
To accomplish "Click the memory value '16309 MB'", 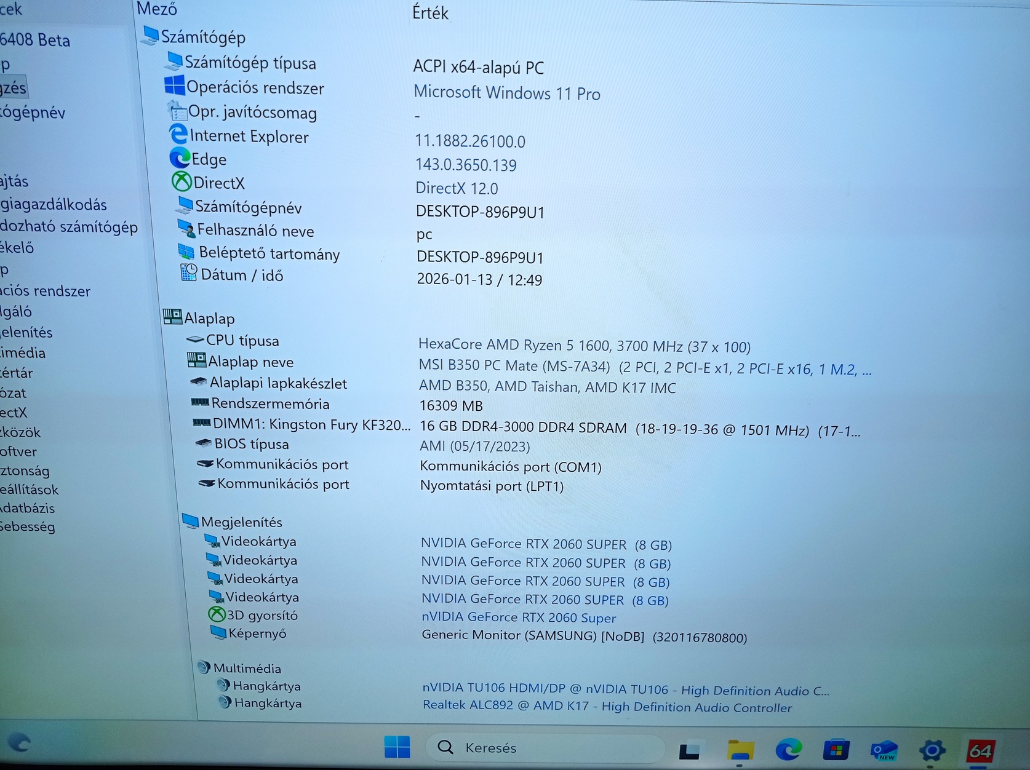I will pos(451,406).
